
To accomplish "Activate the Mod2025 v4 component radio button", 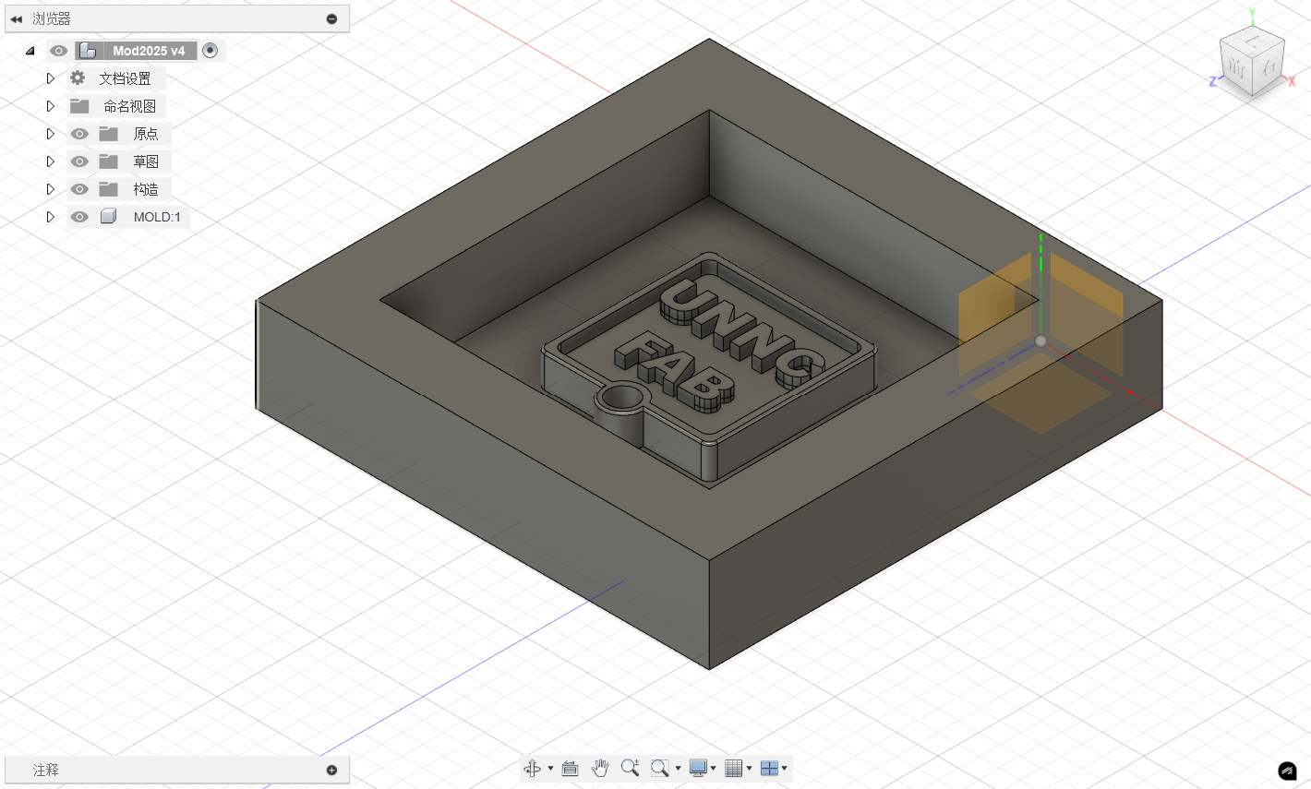I will (210, 51).
